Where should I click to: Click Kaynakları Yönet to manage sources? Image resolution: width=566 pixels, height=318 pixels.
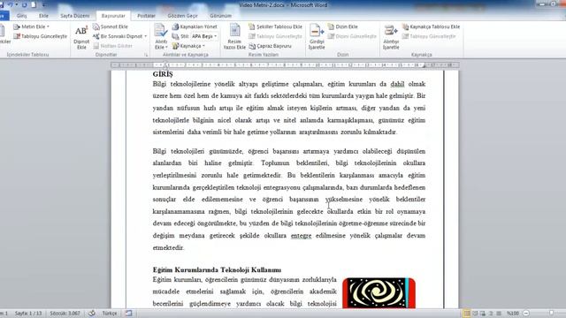pos(195,26)
